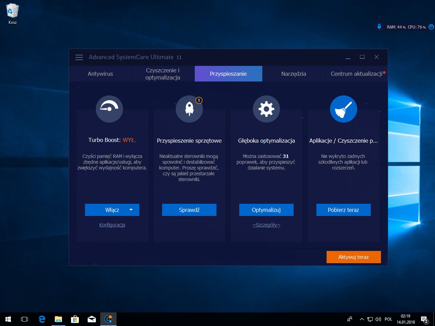
Task: Click the Aplikacje / Czyszczenie p... heading
Action: pos(344,141)
